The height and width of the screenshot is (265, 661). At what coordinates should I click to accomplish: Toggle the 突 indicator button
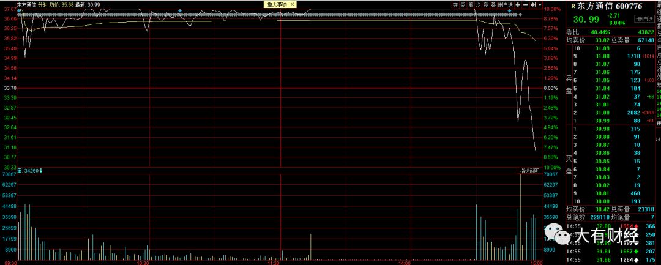click(x=455, y=4)
